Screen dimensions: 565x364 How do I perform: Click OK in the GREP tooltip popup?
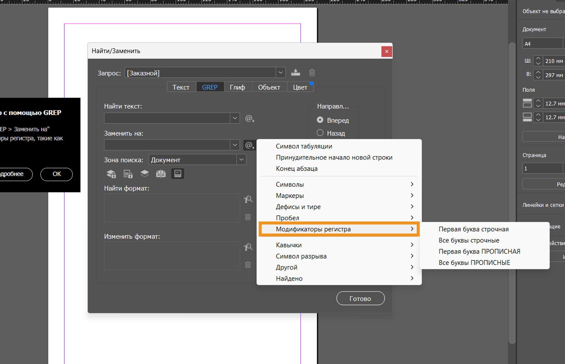point(56,174)
